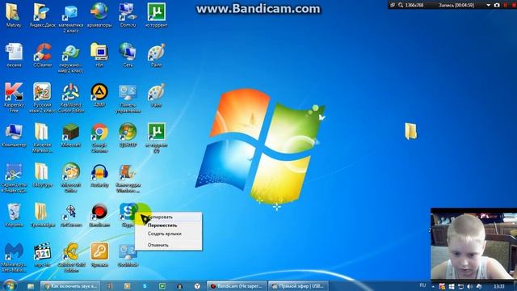Viewport: 517px width, 291px height.
Task: Click the Bandicam target-mode icon in overlay bar
Action: tap(393, 5)
